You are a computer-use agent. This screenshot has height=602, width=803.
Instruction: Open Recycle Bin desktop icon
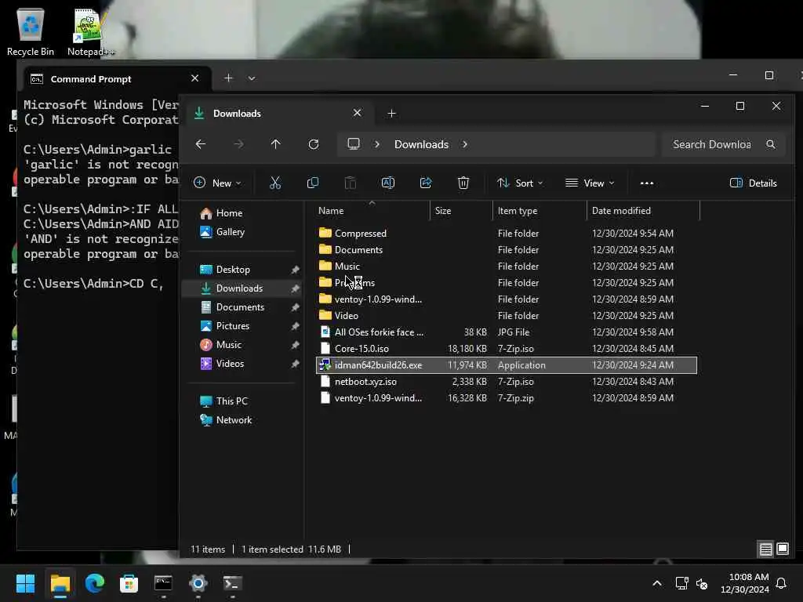(31, 32)
